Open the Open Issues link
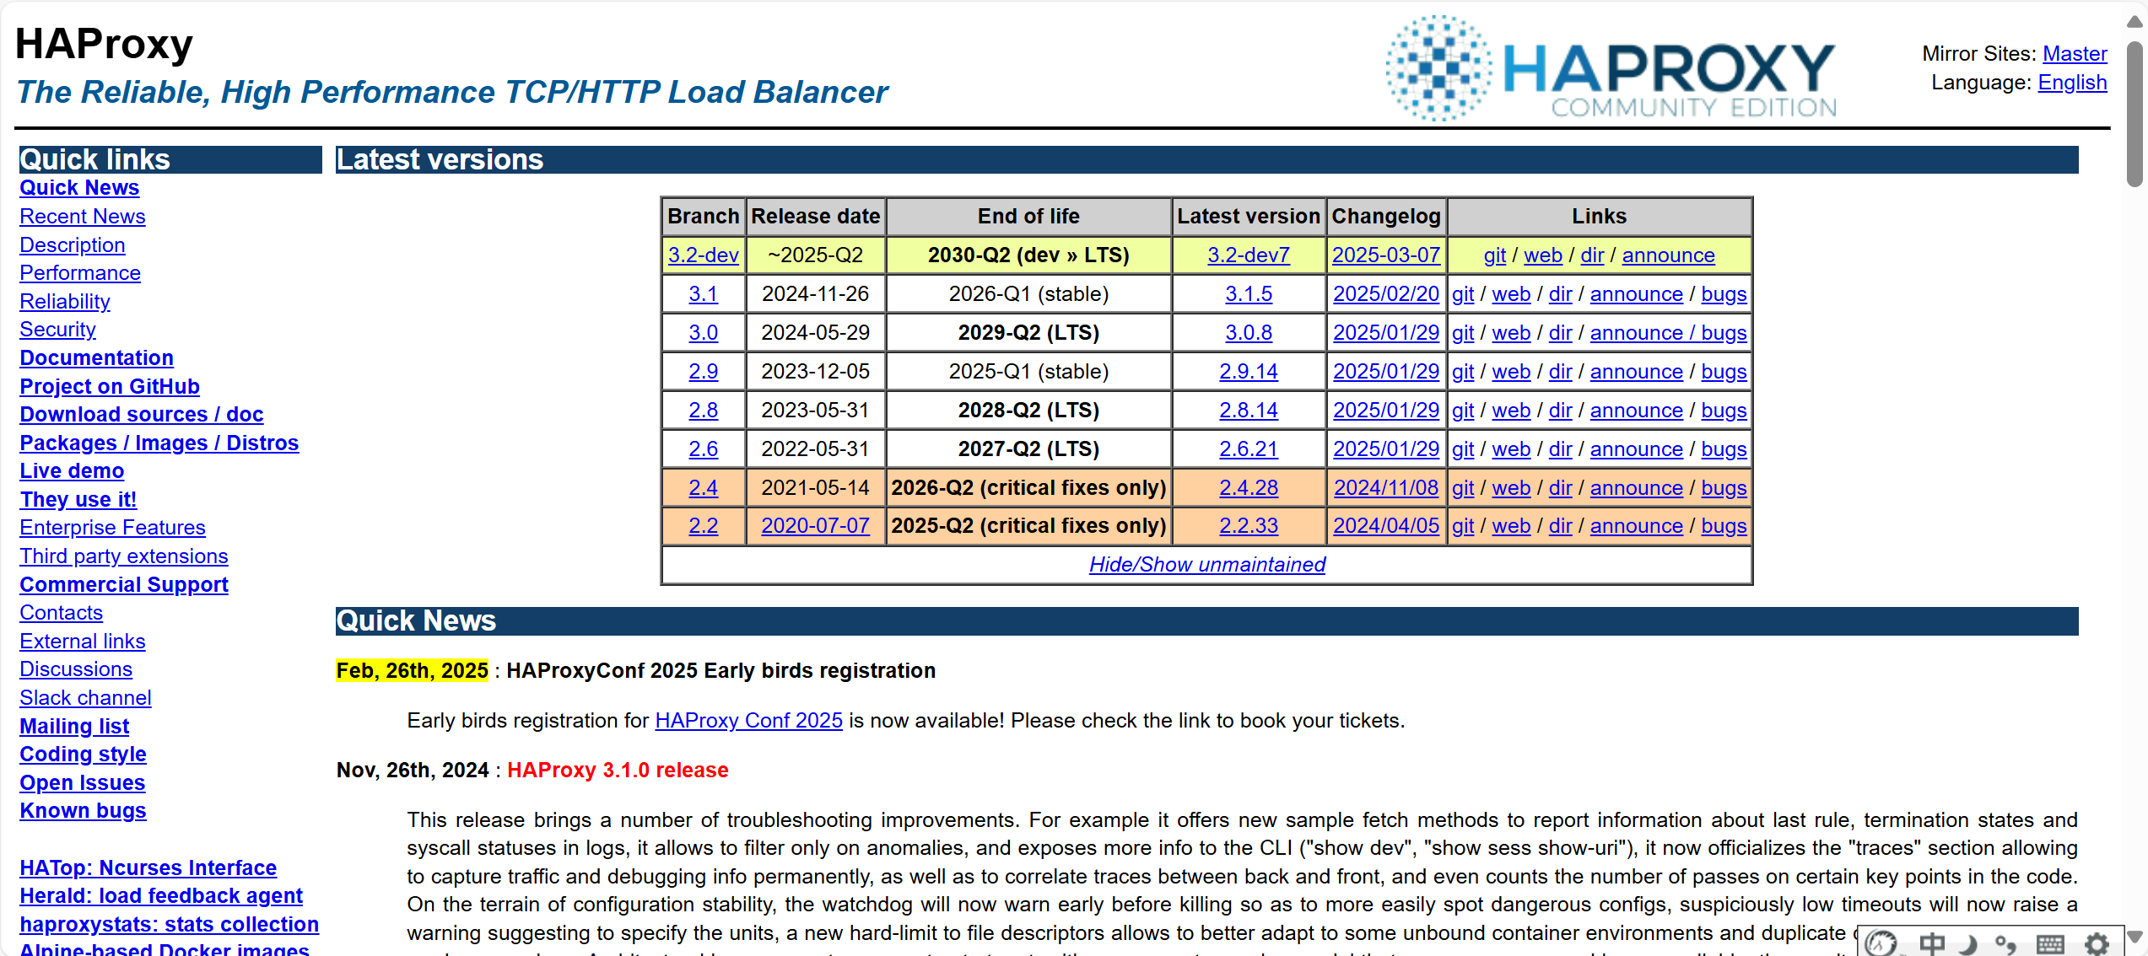2148x956 pixels. pyautogui.click(x=83, y=783)
